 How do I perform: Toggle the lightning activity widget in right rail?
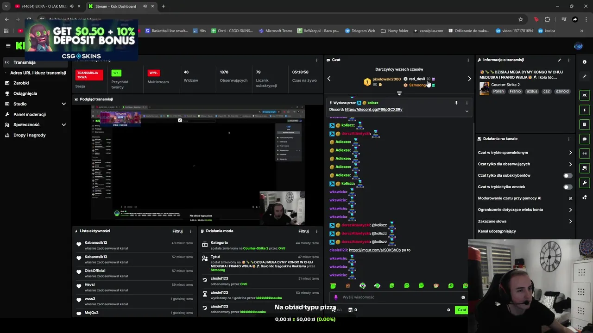[x=585, y=110]
